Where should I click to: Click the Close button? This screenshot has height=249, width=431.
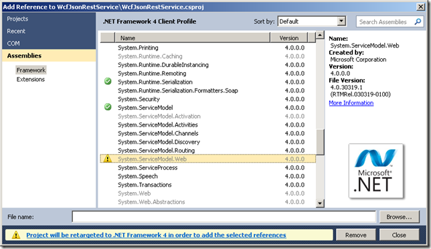click(x=399, y=235)
